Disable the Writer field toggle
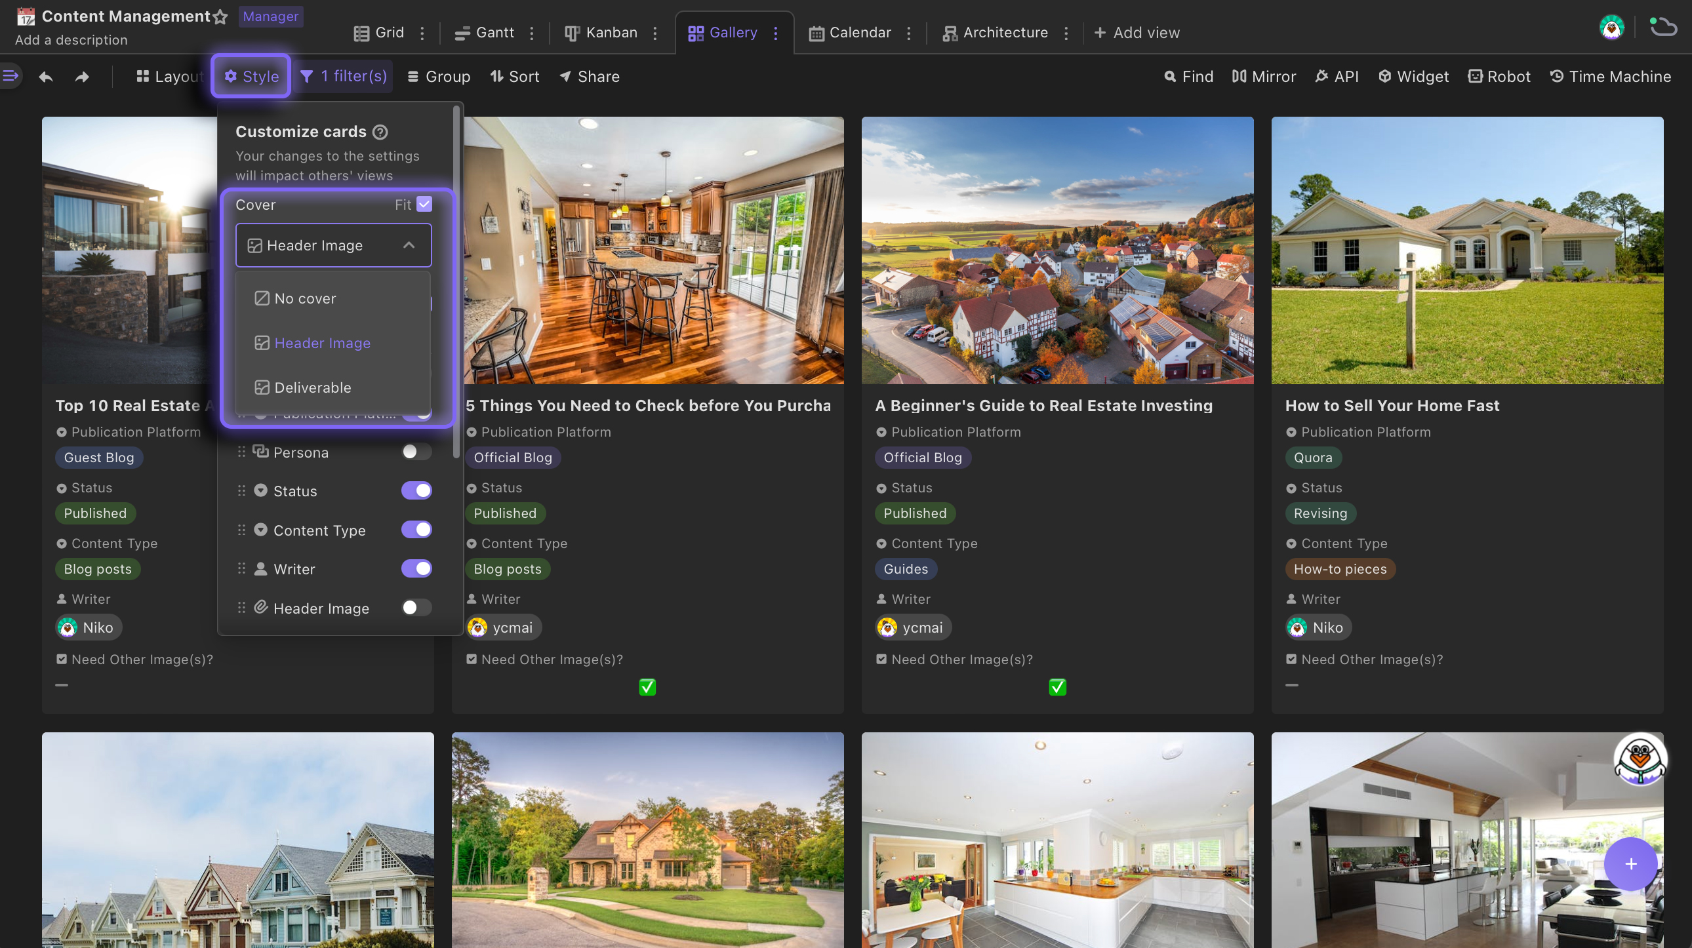 point(416,568)
